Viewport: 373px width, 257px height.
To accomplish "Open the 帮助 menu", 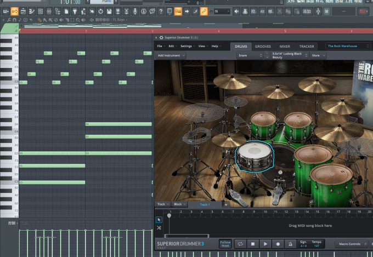I will [358, 2].
